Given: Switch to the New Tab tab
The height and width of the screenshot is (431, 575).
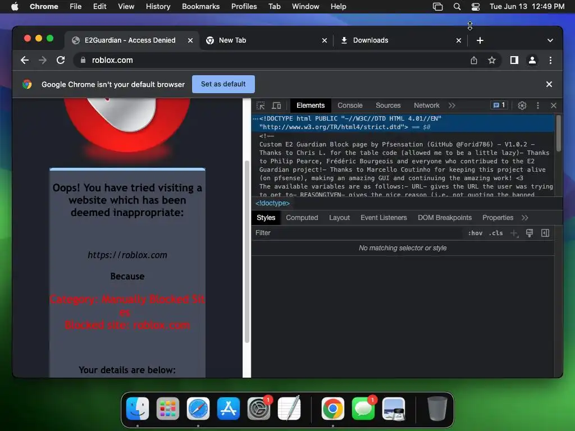Looking at the screenshot, I should coord(264,40).
